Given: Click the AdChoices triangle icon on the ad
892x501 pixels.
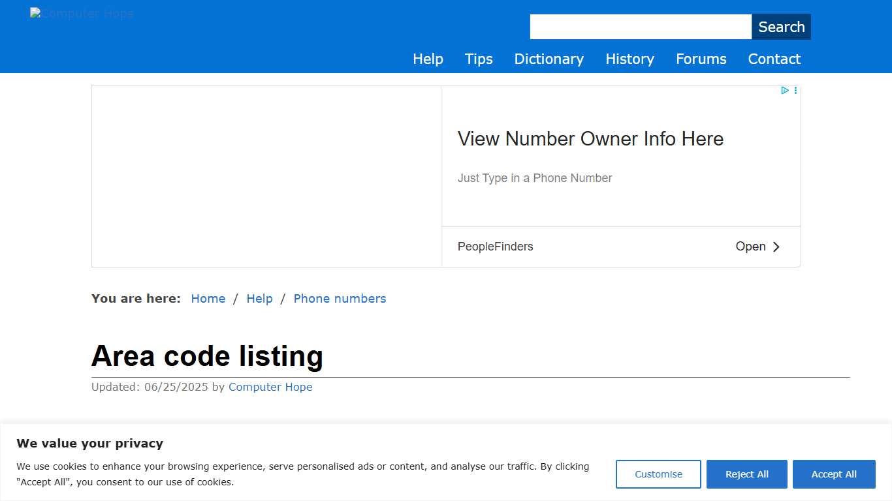Looking at the screenshot, I should coord(784,90).
